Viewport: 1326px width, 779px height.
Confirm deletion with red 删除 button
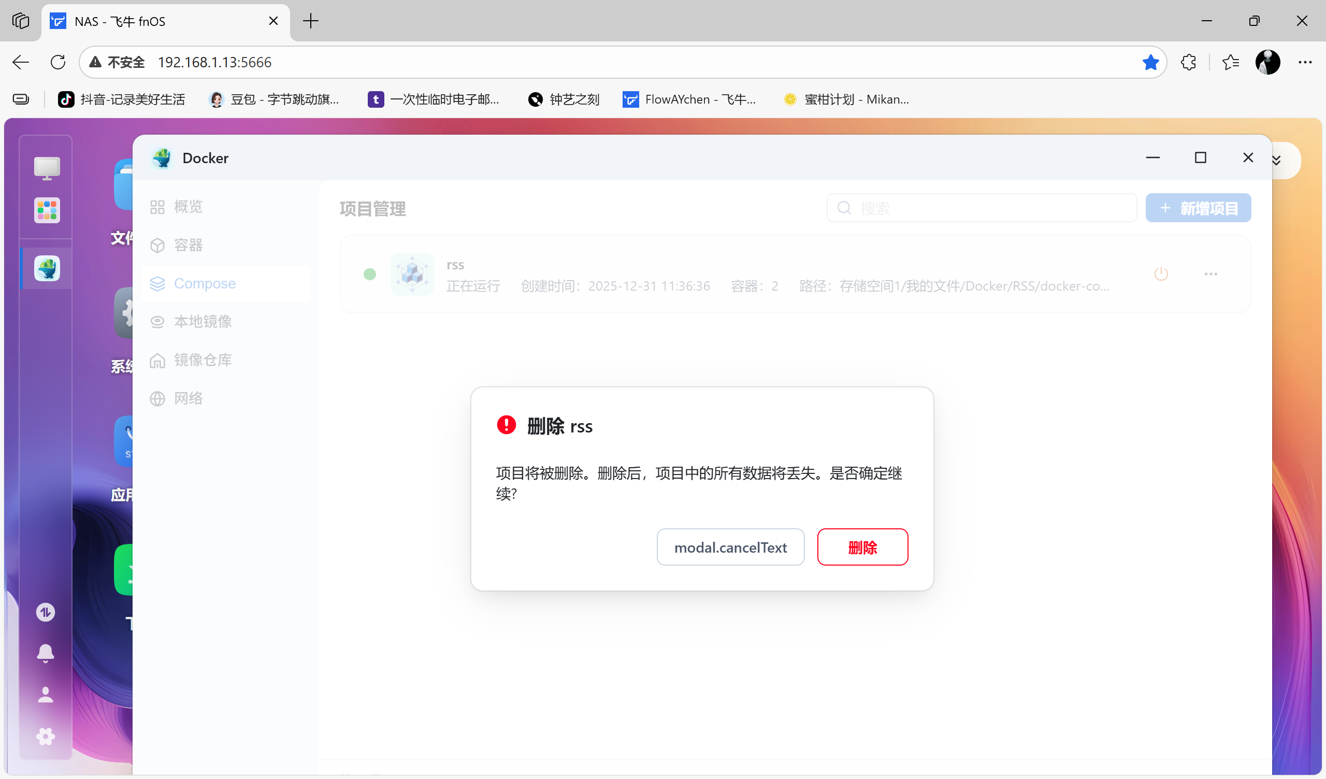tap(862, 547)
